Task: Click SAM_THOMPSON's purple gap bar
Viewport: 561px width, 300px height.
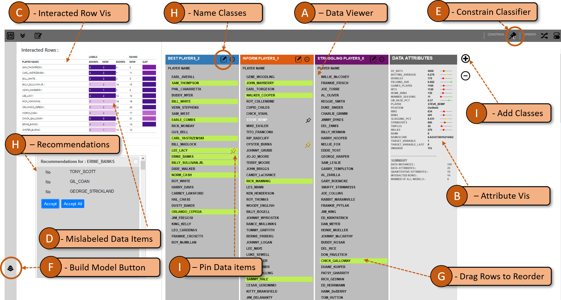Action: click(149, 67)
